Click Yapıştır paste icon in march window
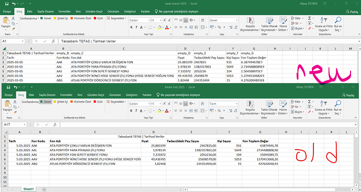Screen dimensions: 361x192 (x=6, y=21)
